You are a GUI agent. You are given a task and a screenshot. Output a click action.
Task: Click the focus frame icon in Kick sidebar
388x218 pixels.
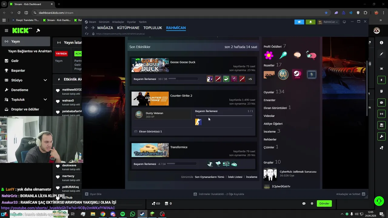tap(381, 69)
